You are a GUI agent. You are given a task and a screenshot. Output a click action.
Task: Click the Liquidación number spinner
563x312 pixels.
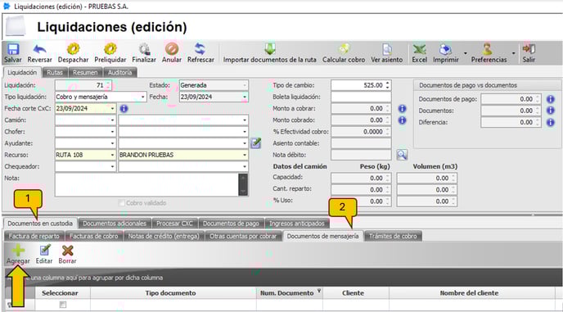[x=108, y=85]
